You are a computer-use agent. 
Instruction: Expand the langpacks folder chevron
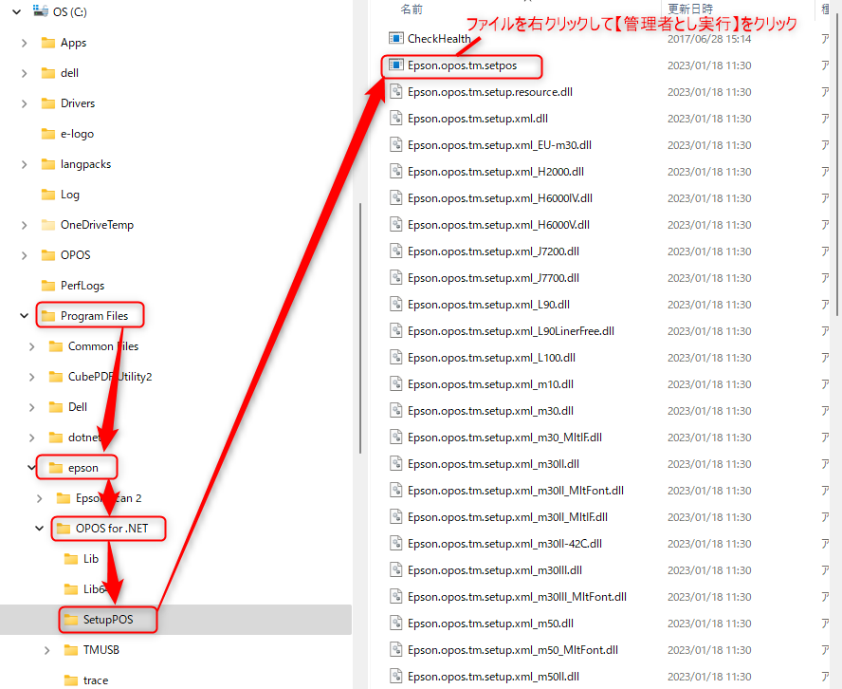tap(24, 164)
